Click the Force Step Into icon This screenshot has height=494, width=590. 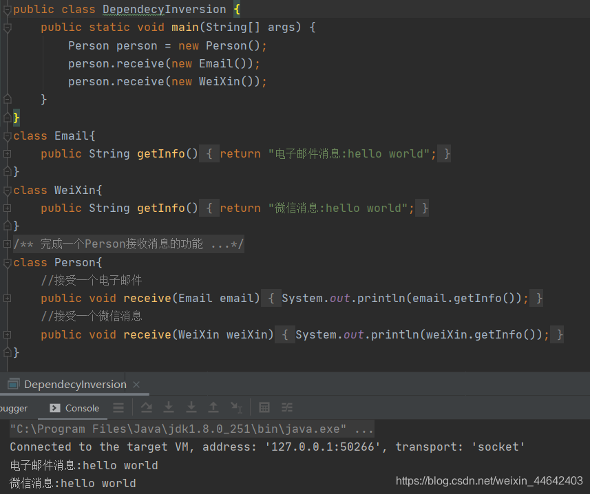pos(191,407)
